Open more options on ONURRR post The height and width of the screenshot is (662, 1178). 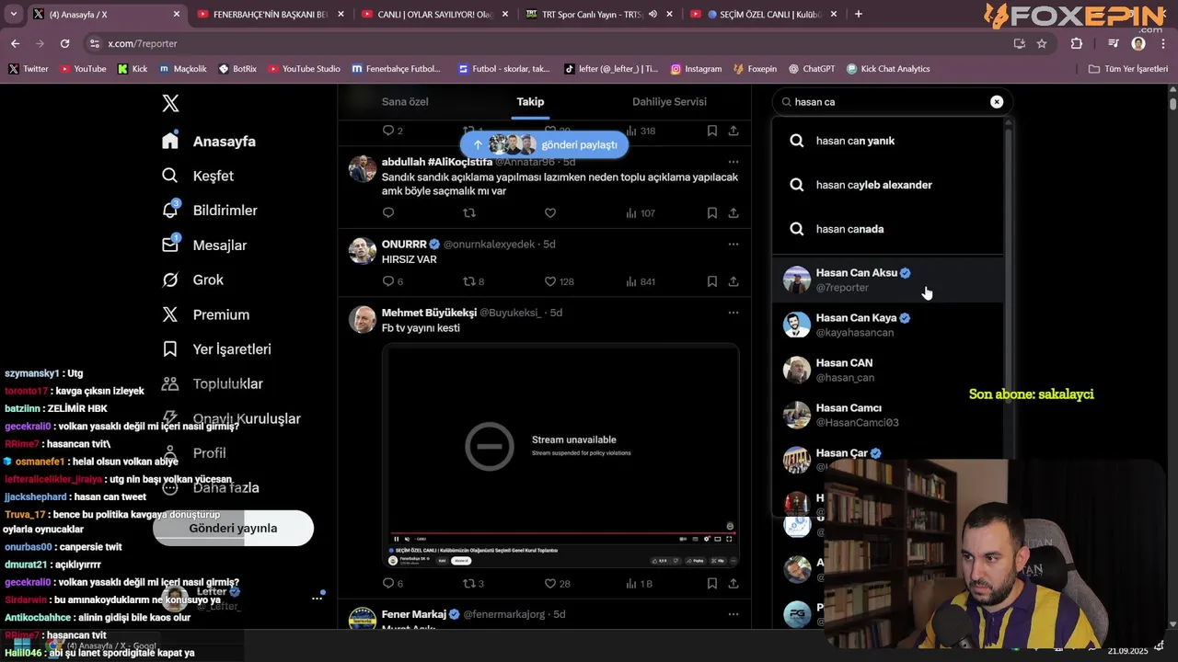pyautogui.click(x=733, y=245)
